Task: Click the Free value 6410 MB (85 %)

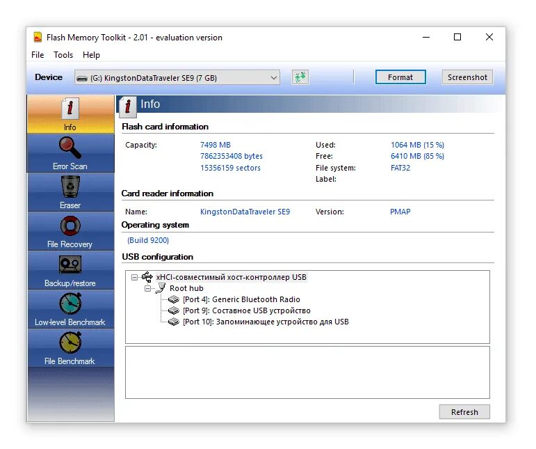Action: coord(417,156)
